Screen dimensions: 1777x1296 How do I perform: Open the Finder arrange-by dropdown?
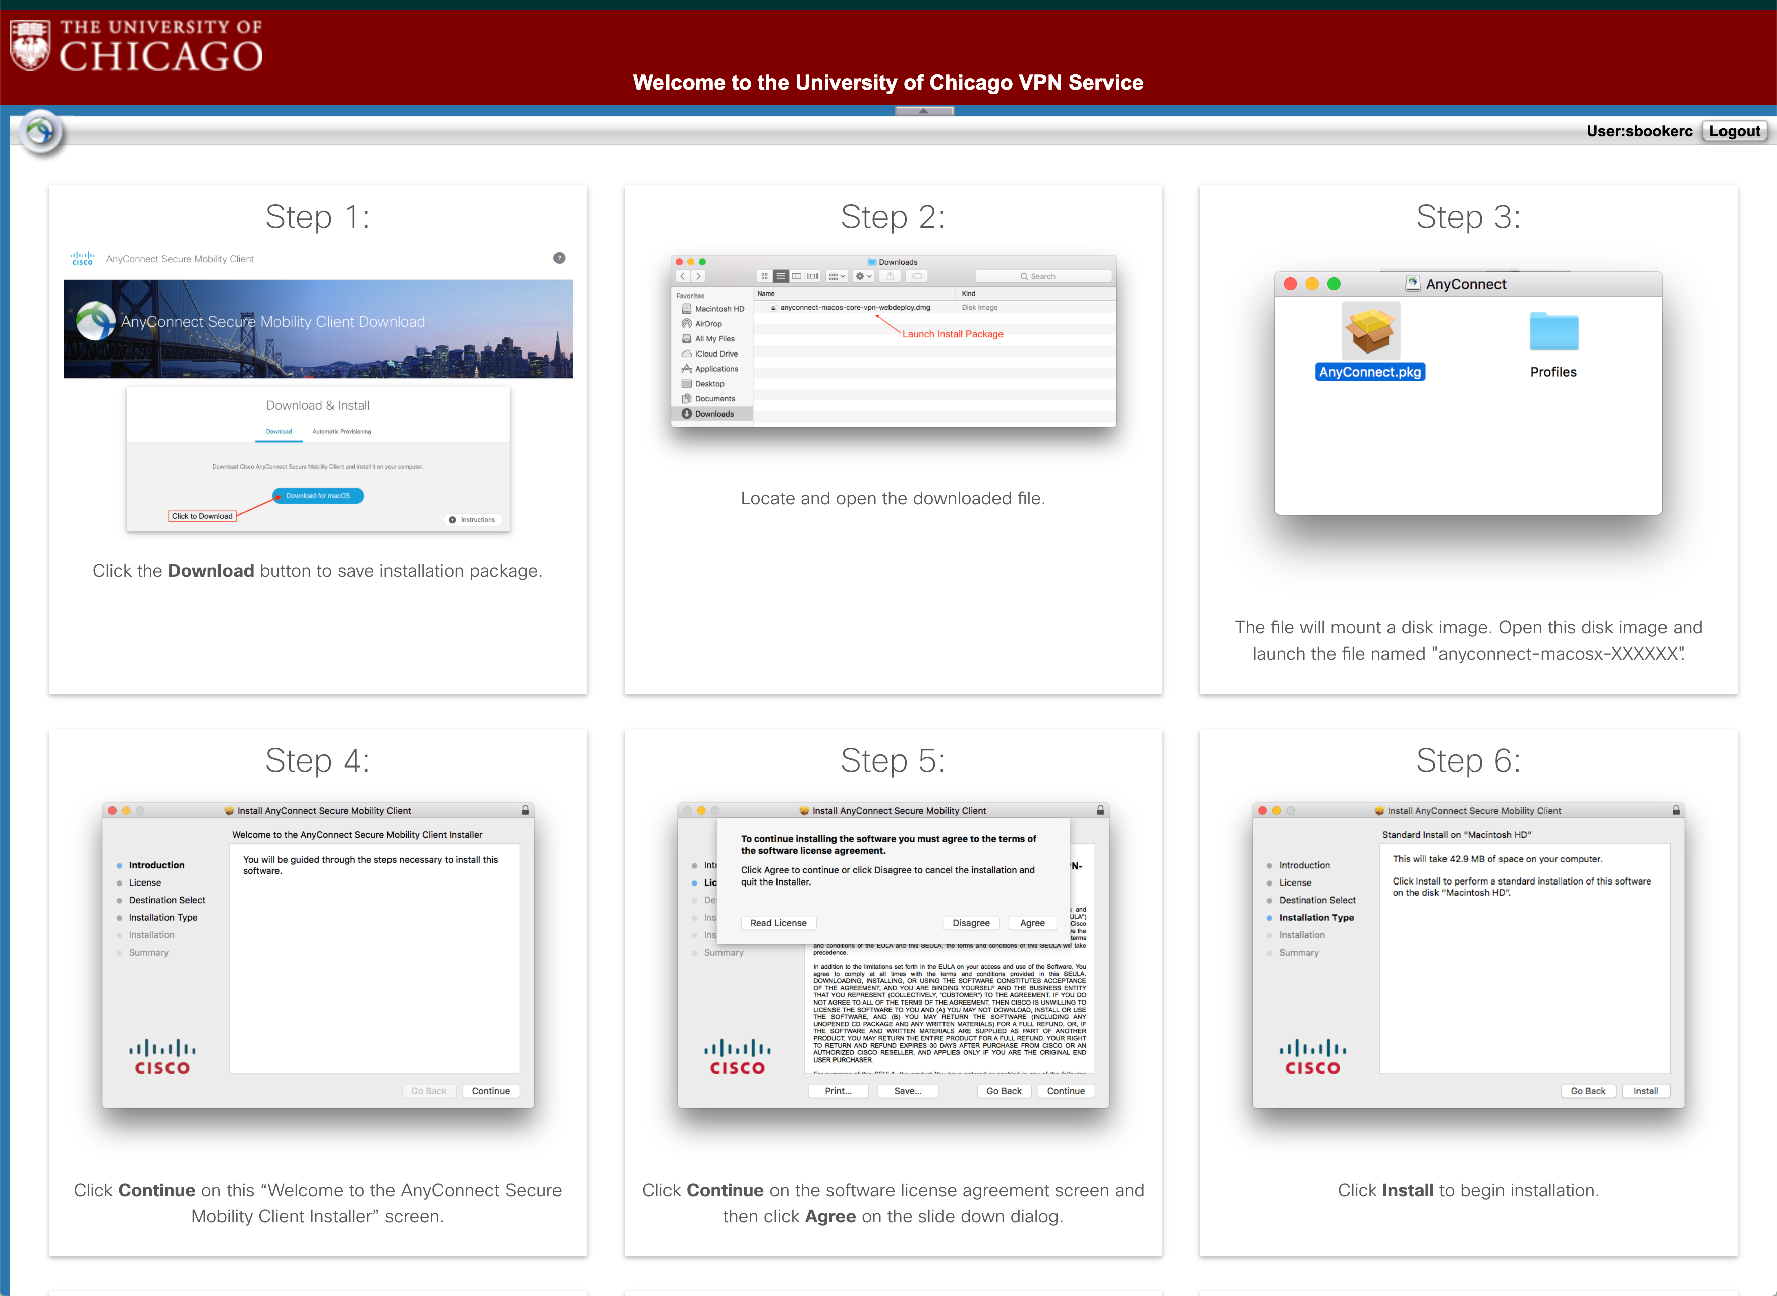[837, 276]
